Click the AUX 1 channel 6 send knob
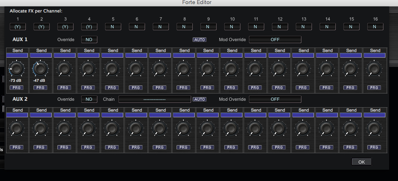The height and width of the screenshot is (181, 398). 136,69
